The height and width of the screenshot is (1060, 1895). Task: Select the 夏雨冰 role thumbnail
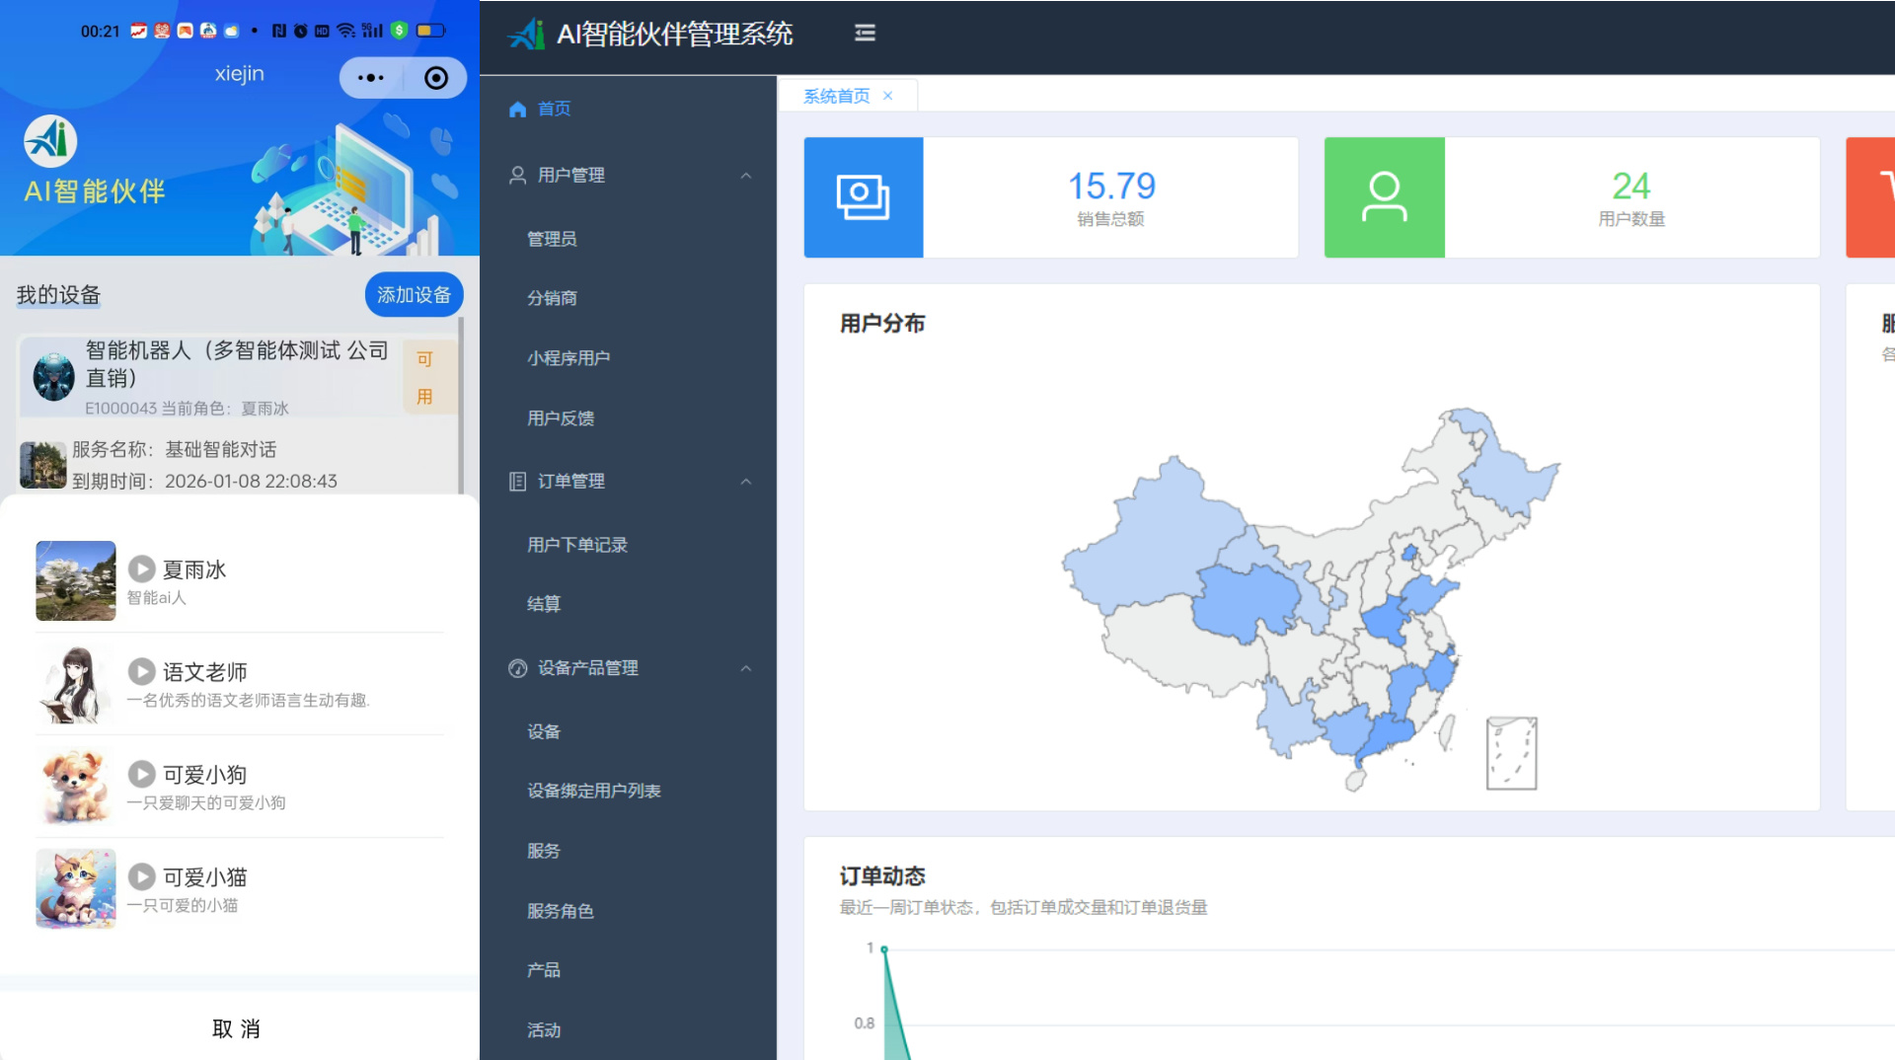(x=76, y=580)
